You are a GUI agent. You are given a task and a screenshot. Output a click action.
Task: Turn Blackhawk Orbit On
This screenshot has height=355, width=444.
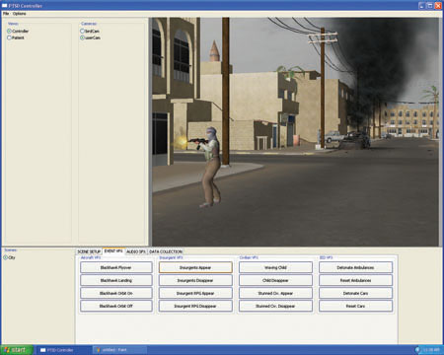(x=116, y=293)
